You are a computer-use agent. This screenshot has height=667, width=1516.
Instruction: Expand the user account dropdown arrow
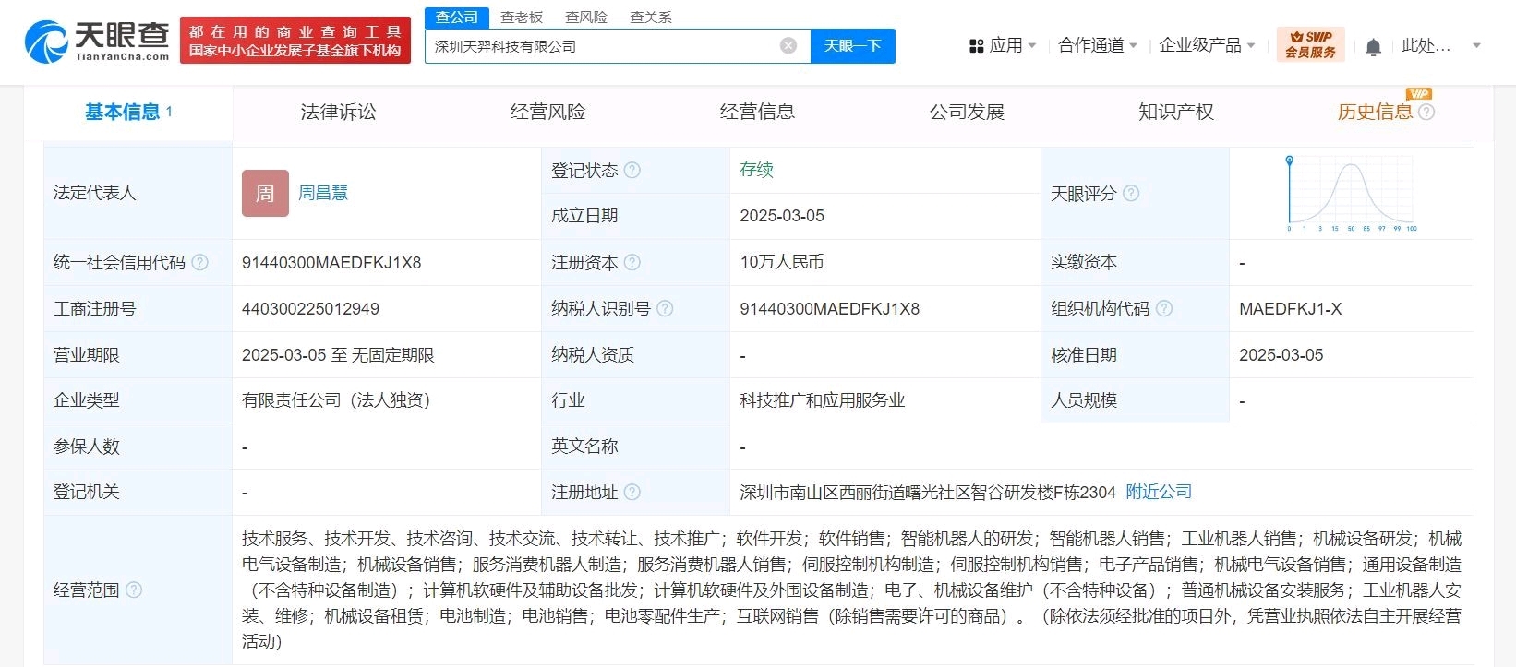(1476, 45)
